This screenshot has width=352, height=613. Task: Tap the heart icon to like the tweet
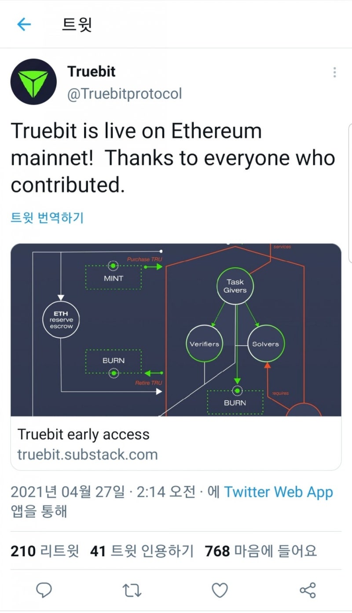click(220, 591)
